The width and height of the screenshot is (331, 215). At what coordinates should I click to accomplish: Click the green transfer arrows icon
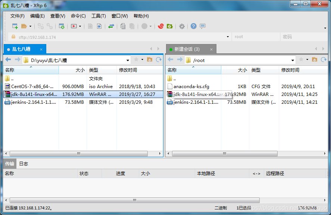(111, 26)
